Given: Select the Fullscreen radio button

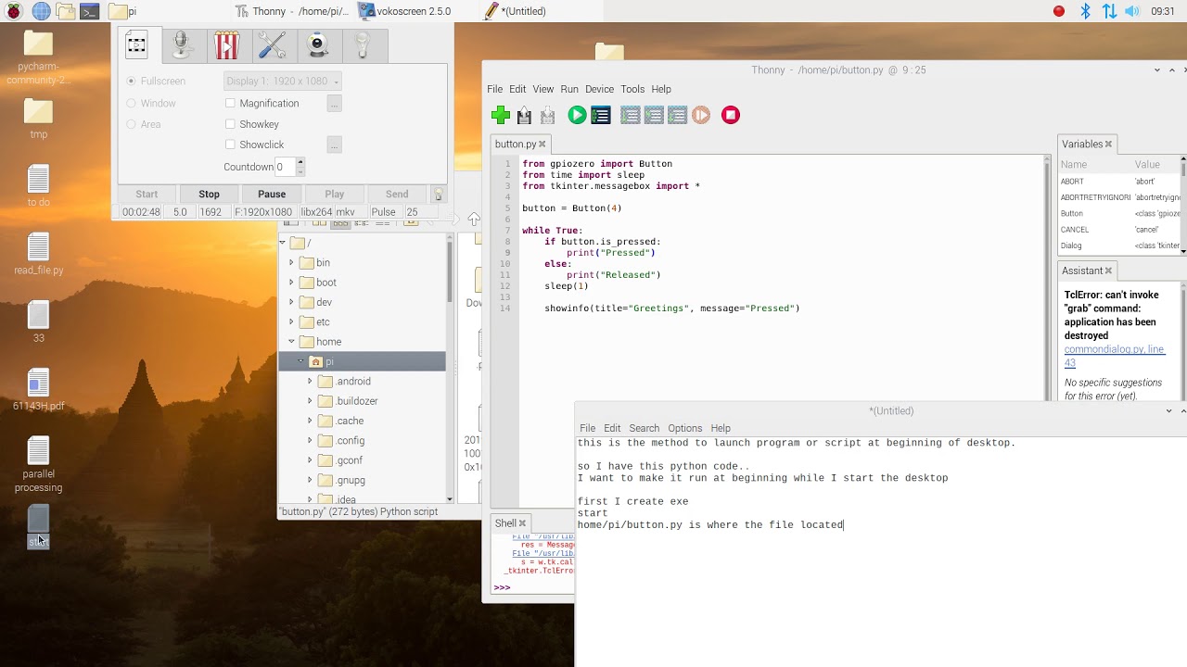Looking at the screenshot, I should [x=131, y=82].
